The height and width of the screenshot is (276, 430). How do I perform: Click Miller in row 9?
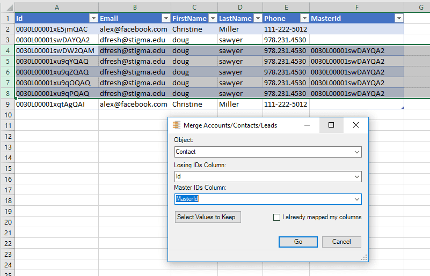click(x=240, y=105)
